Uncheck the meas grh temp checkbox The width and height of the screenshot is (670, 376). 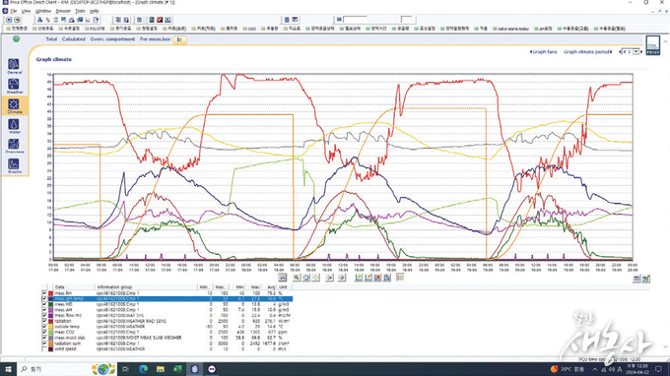coord(44,299)
